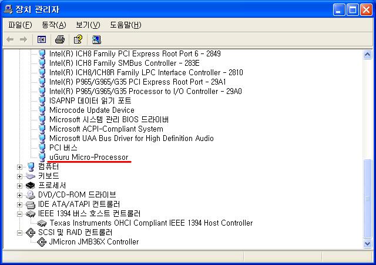The image size is (376, 265).
Task: Click the icon beside PCI 버스
Action: (42, 147)
